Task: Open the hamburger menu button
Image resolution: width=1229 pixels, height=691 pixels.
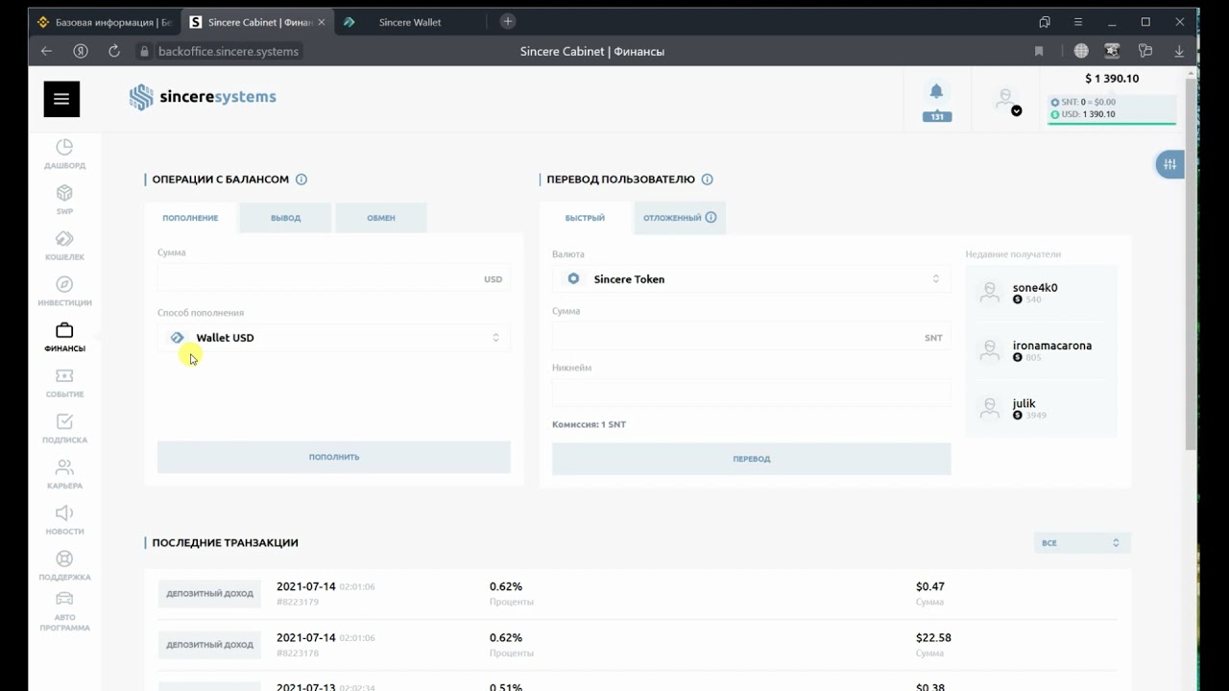Action: (61, 99)
